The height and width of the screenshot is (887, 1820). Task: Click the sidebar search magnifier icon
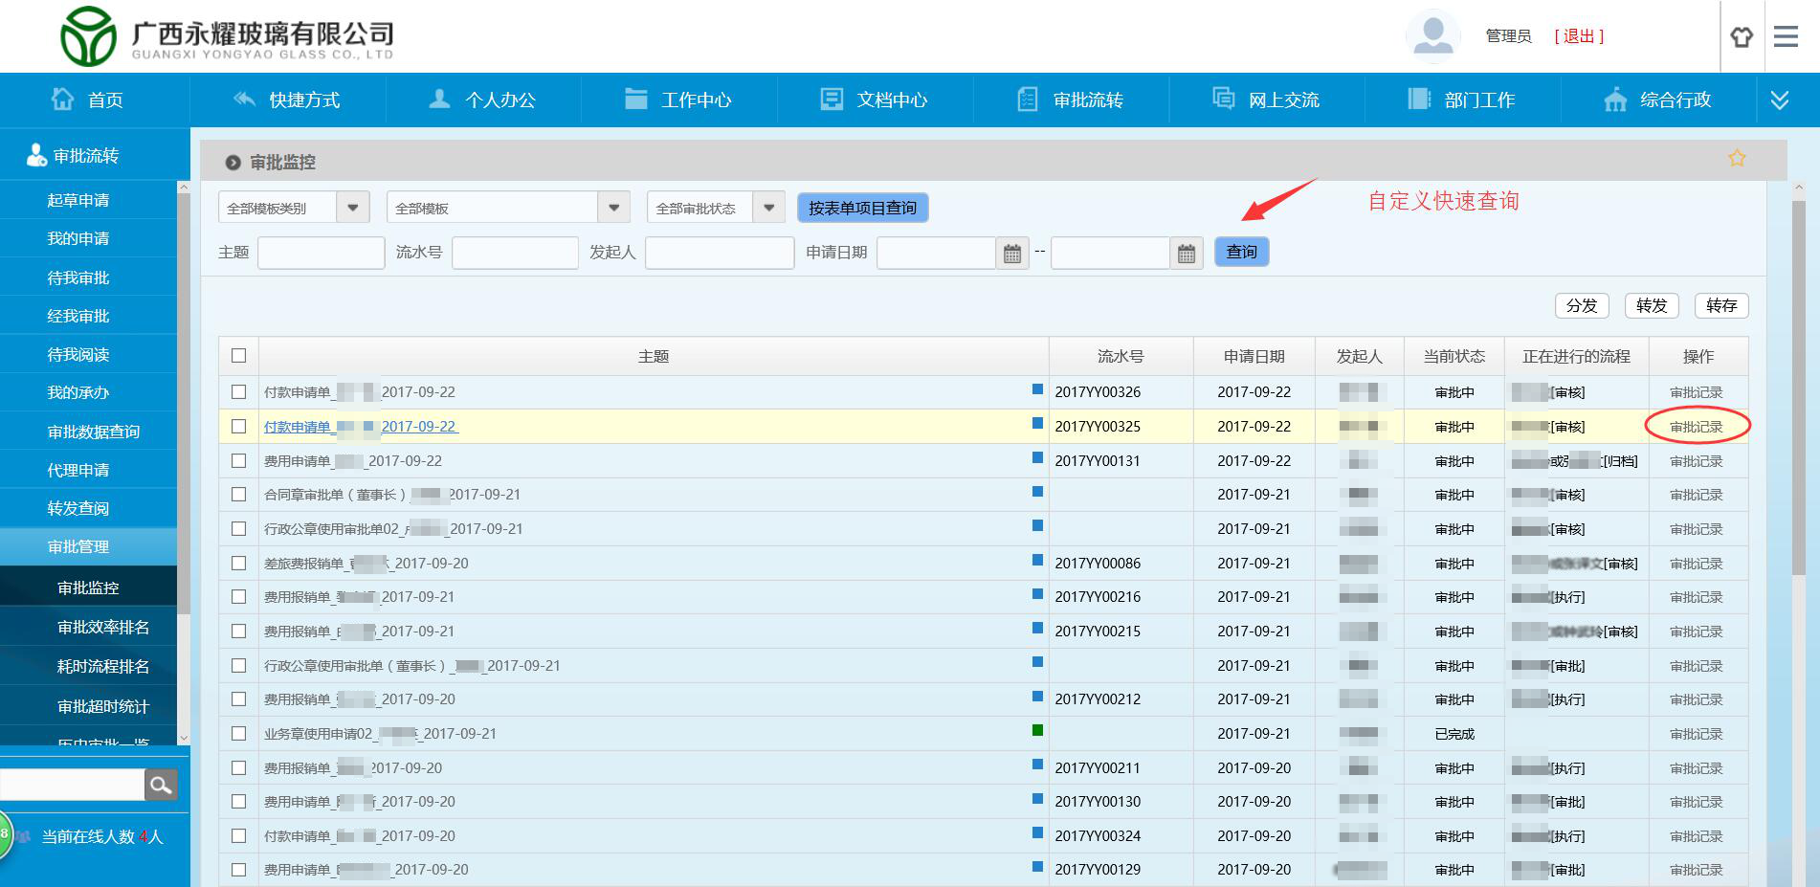pyautogui.click(x=161, y=786)
